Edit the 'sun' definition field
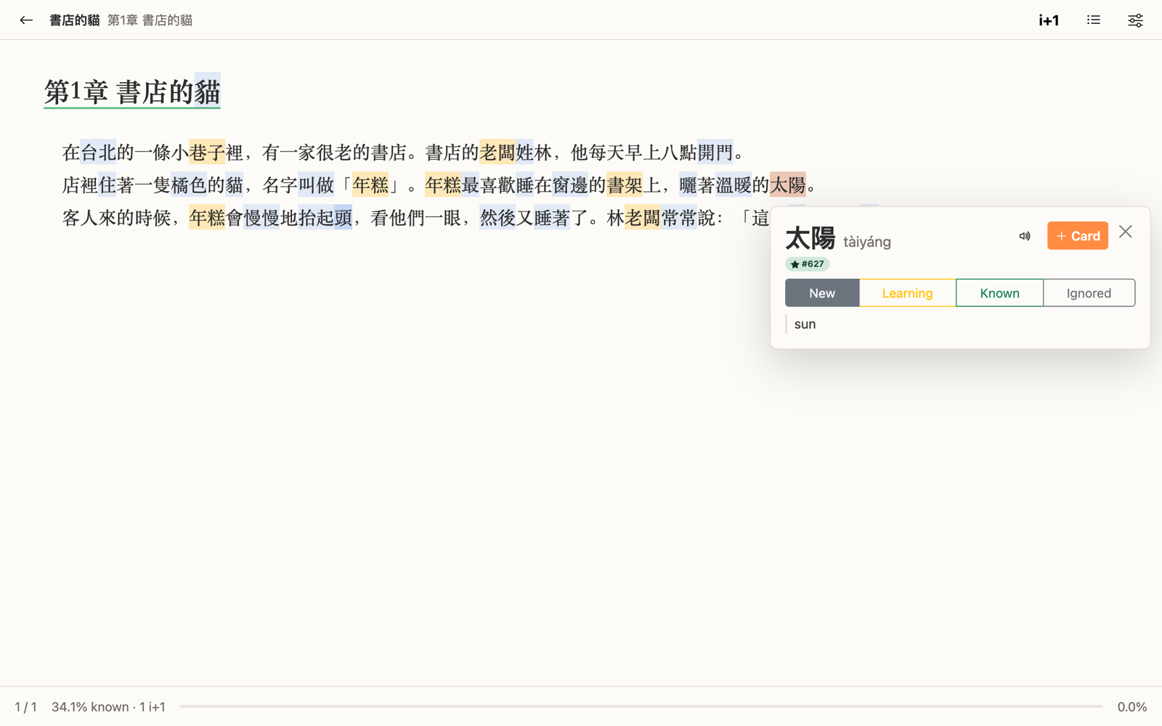This screenshot has width=1162, height=726. coord(960,325)
